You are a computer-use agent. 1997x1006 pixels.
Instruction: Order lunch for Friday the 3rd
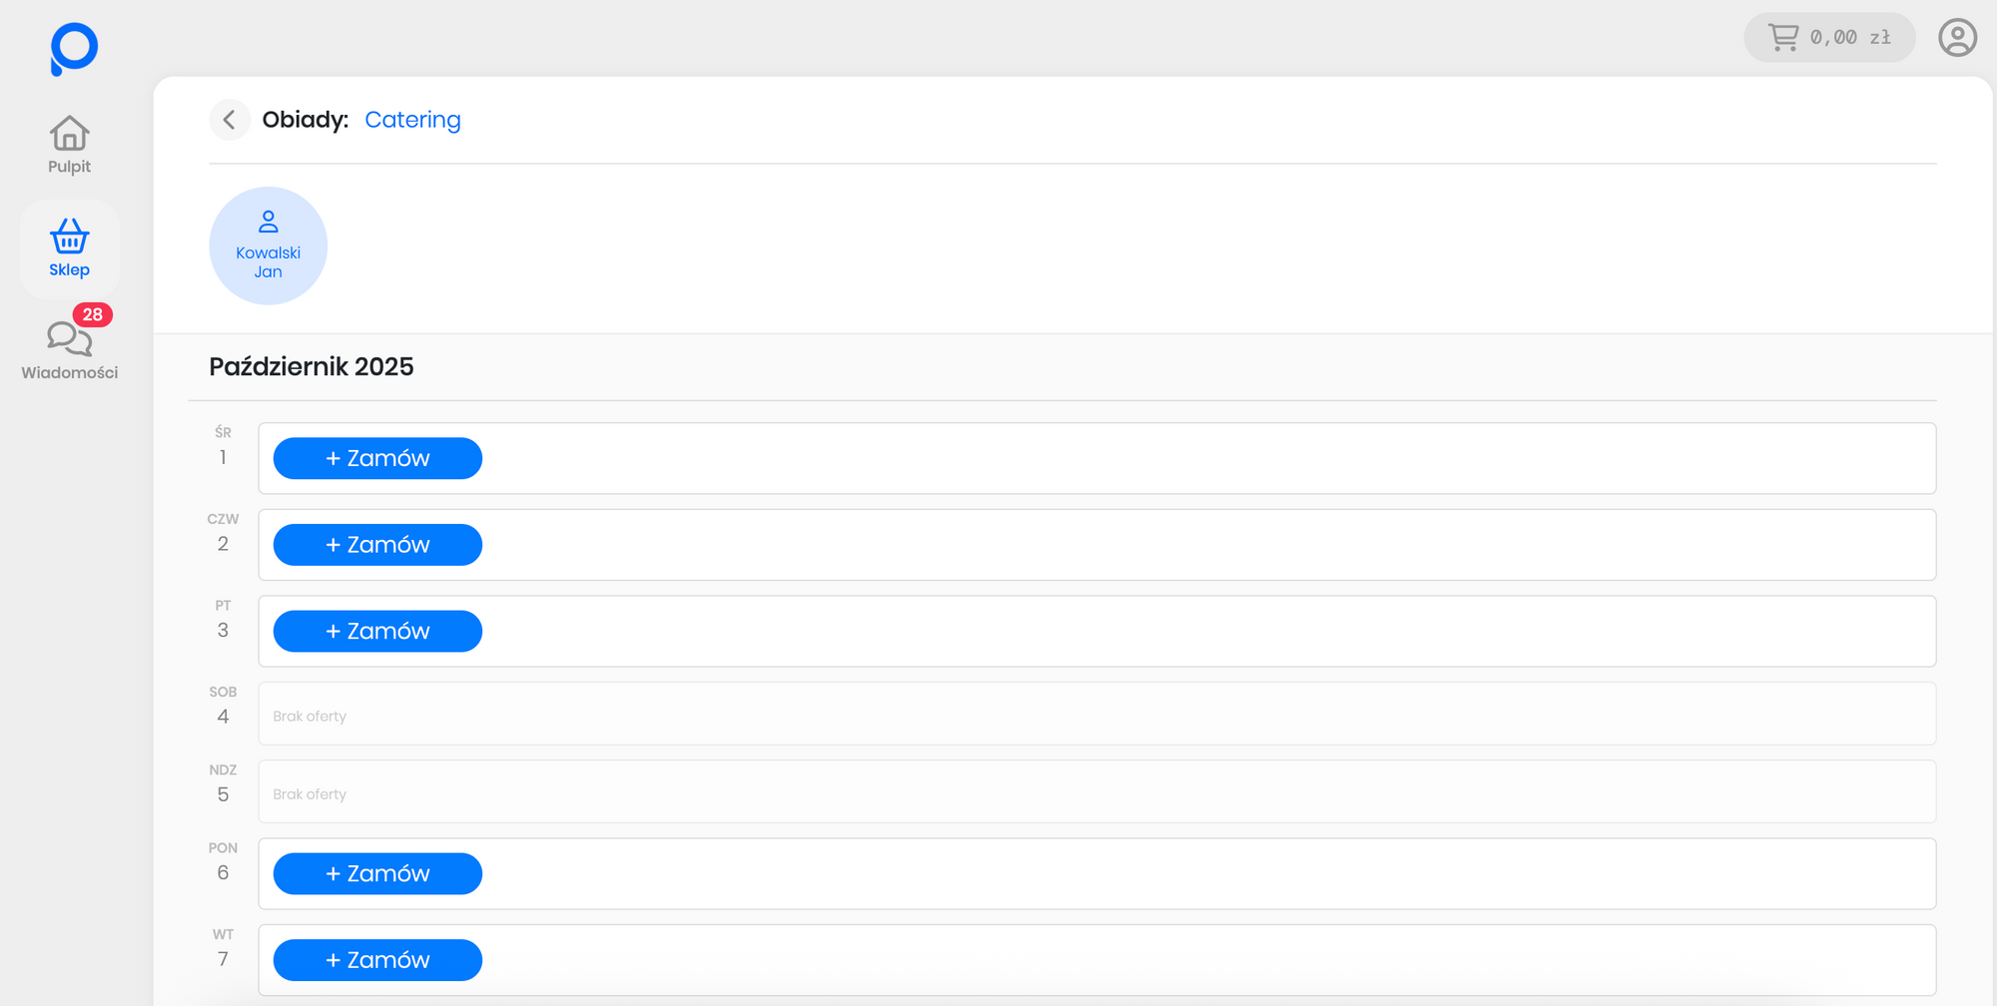[377, 631]
